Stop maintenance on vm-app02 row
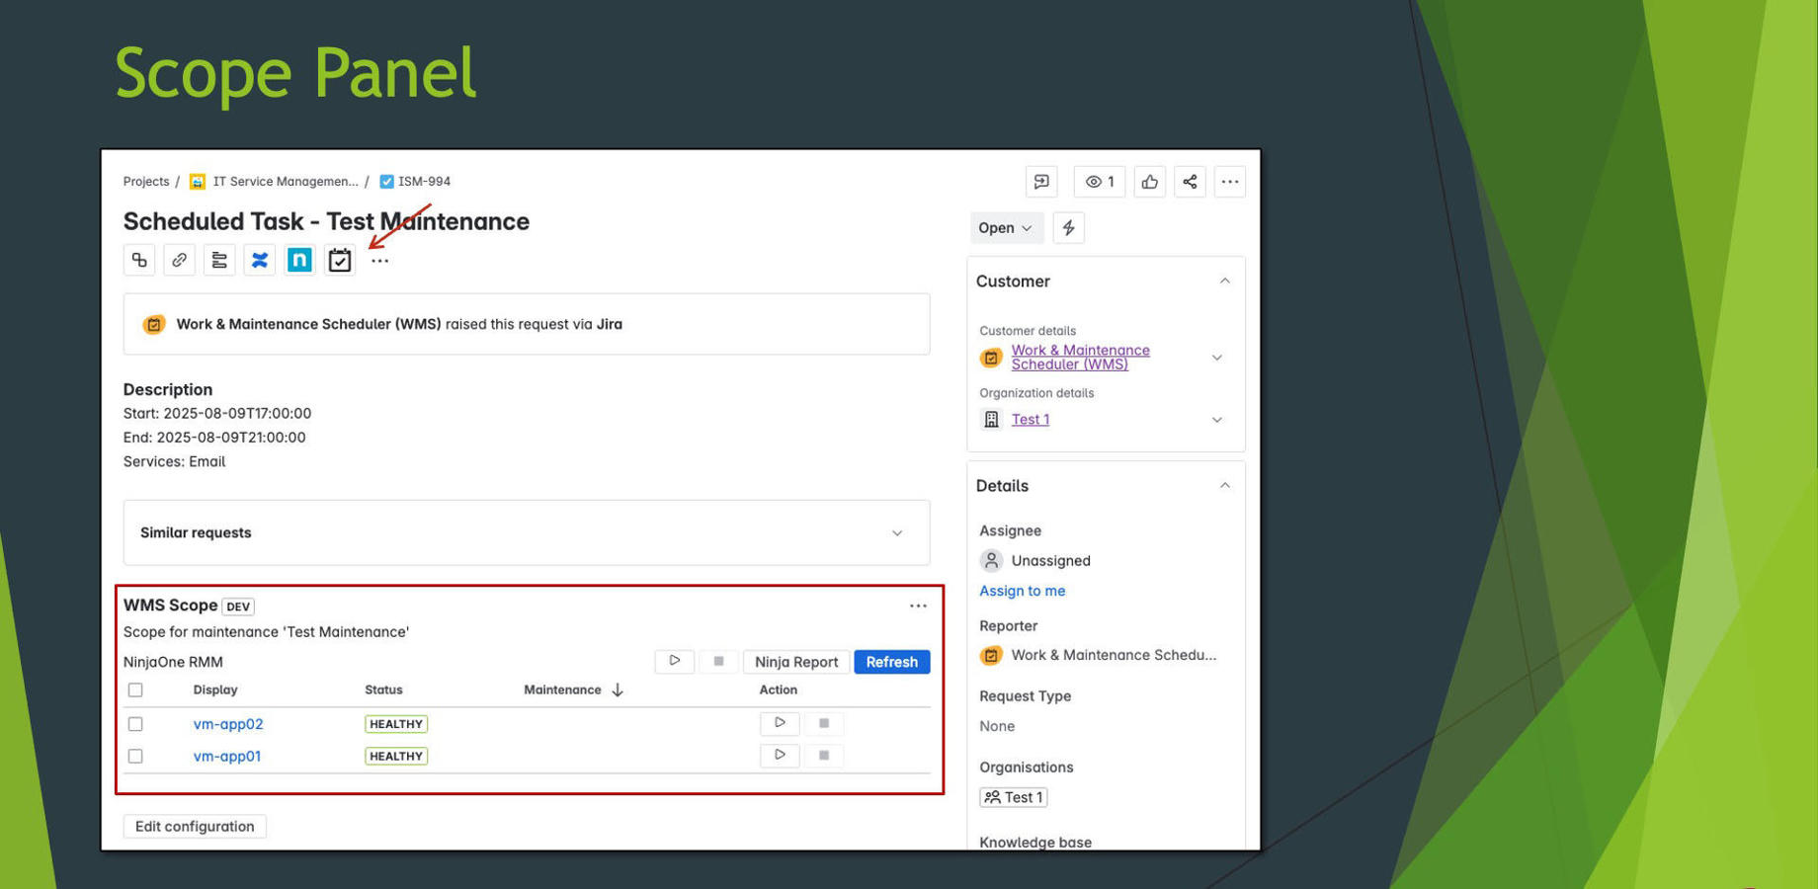This screenshot has width=1818, height=889. tap(824, 723)
